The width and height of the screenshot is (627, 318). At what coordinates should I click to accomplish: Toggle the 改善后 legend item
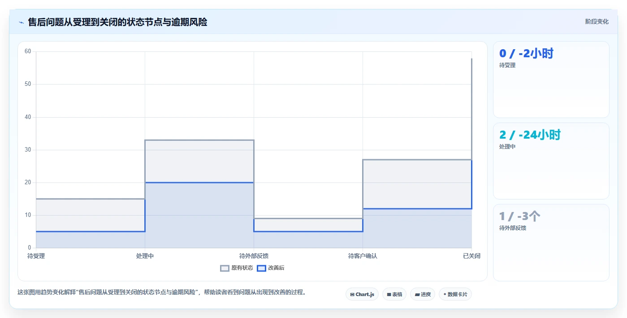271,268
